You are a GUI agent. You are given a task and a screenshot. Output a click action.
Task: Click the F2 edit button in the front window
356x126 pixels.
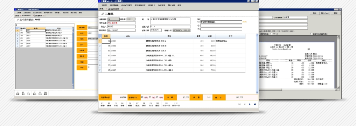109,104
